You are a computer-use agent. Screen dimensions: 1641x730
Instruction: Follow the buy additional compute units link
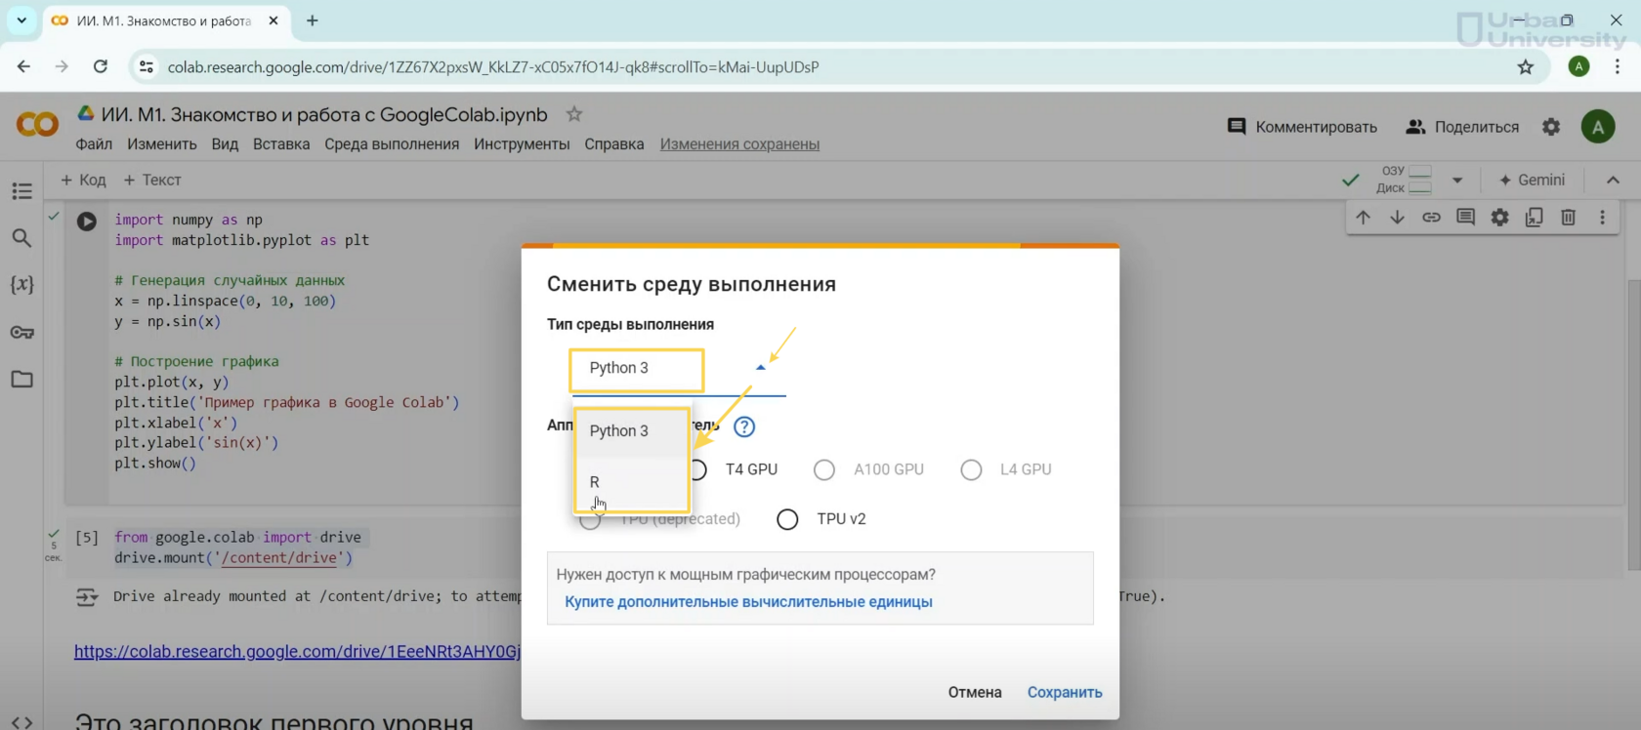[748, 602]
